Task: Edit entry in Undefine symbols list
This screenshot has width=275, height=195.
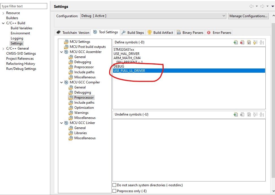Action: pos(249,115)
